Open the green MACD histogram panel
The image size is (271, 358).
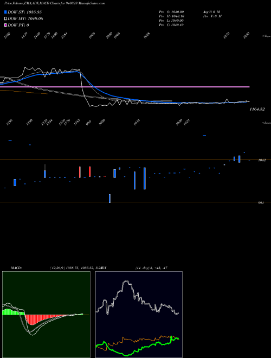click(x=46, y=315)
